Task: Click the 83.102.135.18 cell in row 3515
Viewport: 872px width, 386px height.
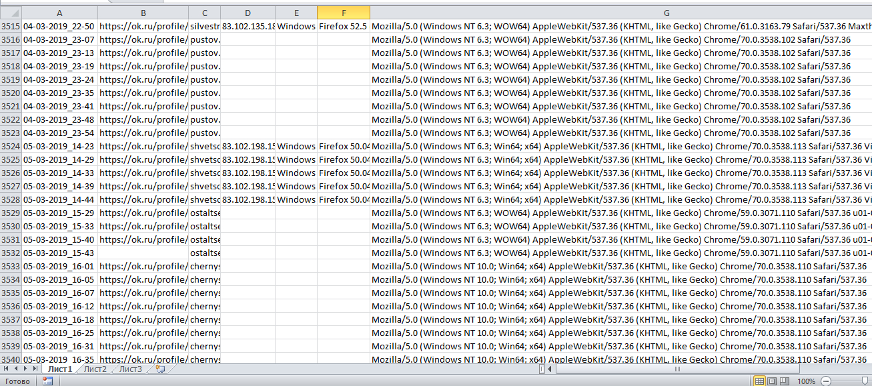Action: tap(248, 26)
